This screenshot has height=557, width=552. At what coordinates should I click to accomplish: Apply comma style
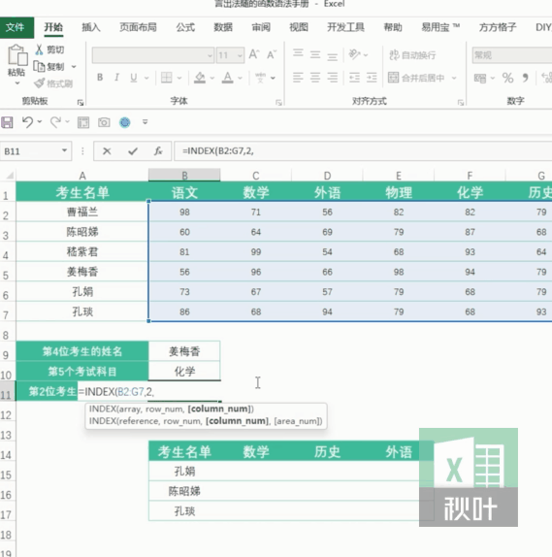pyautogui.click(x=525, y=78)
